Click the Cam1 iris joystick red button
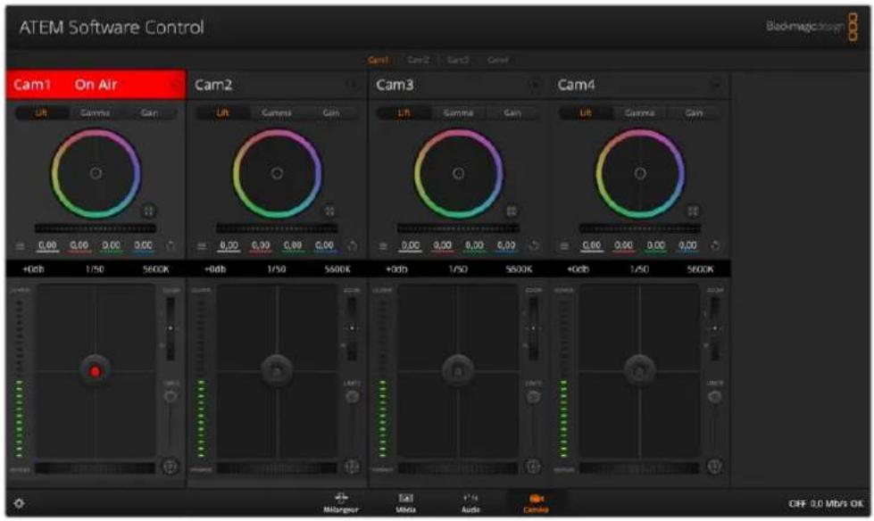Screen dimensions: 874x521 [96, 370]
